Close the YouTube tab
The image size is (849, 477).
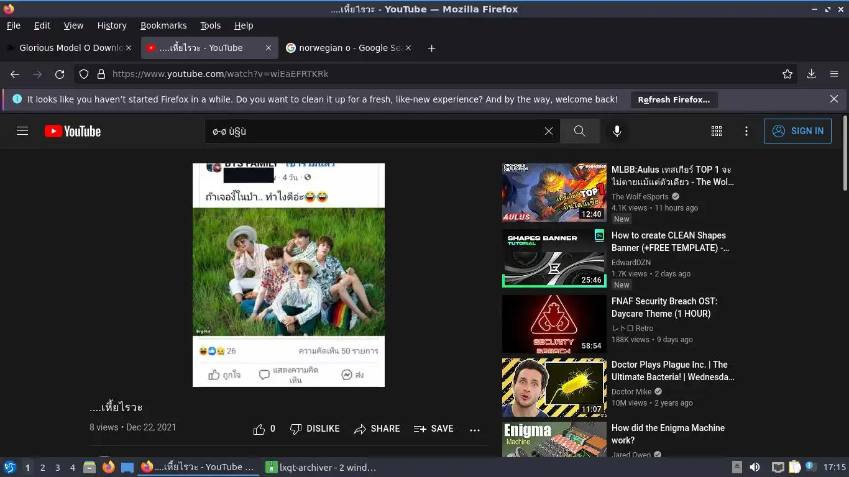(x=268, y=48)
